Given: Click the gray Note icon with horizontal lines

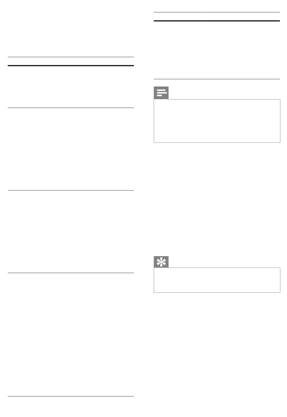Looking at the screenshot, I should click(x=161, y=93).
